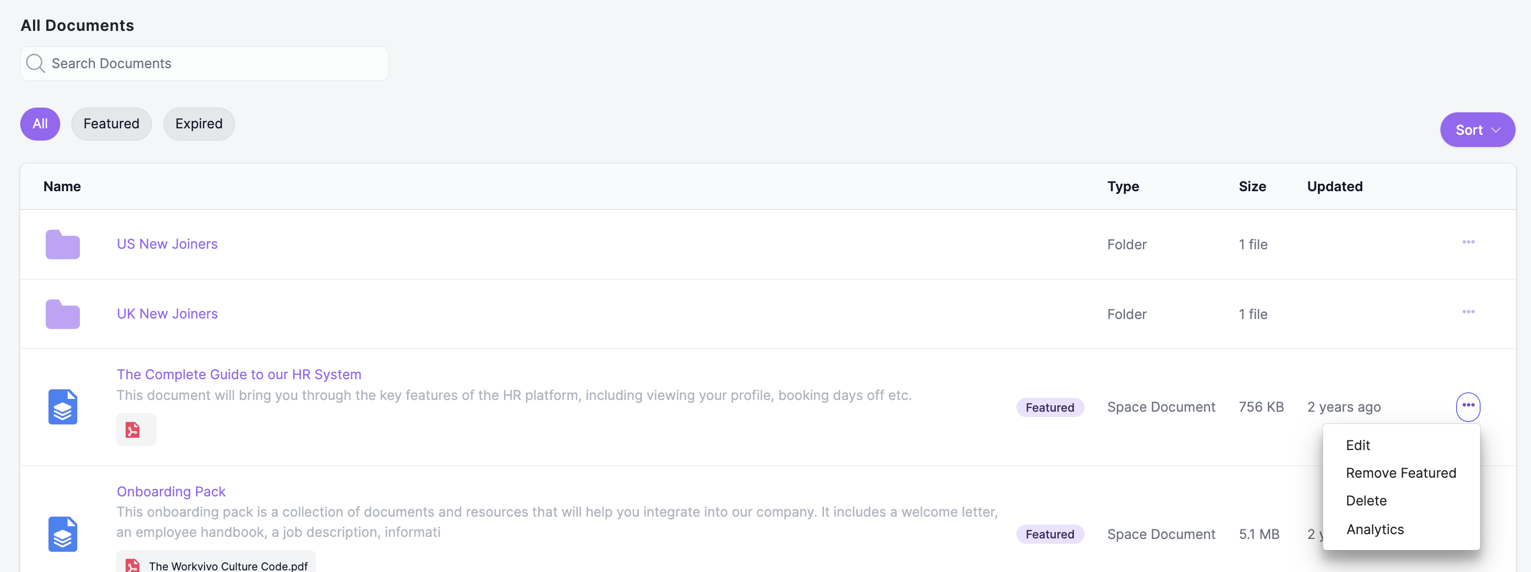Click the Featured badge on HR System guide

[1049, 407]
